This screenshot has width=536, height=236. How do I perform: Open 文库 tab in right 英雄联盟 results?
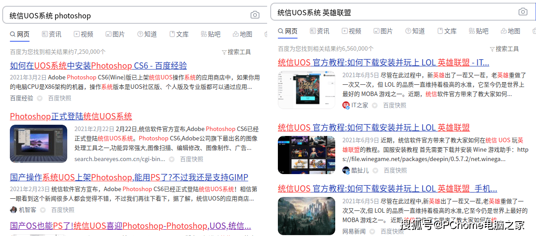click(447, 31)
